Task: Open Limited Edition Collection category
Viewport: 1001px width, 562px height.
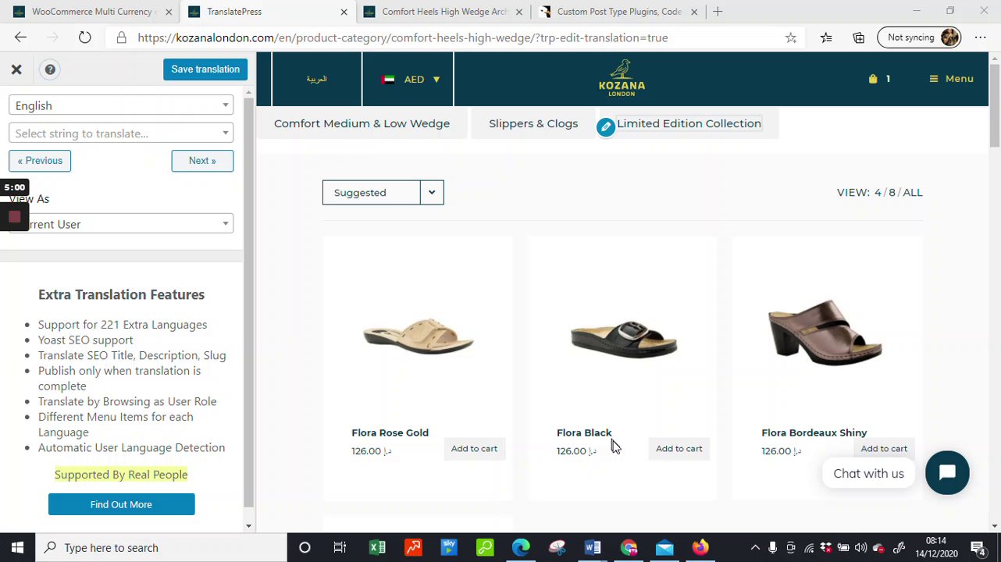Action: coord(689,123)
